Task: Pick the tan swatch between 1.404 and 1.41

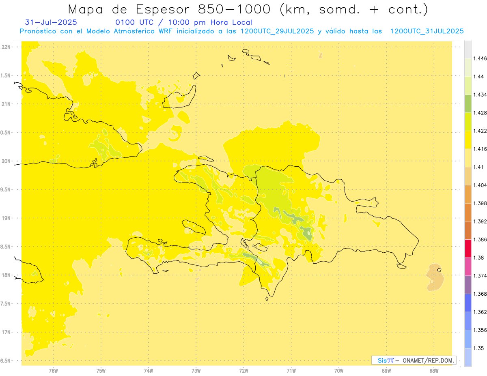Action: coord(468,176)
